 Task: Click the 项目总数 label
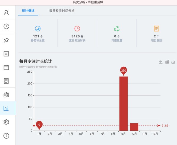coord(156,41)
